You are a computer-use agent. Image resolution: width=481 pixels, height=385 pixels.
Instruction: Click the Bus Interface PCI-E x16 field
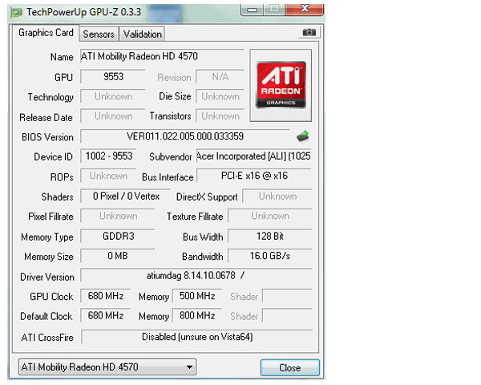click(x=254, y=176)
